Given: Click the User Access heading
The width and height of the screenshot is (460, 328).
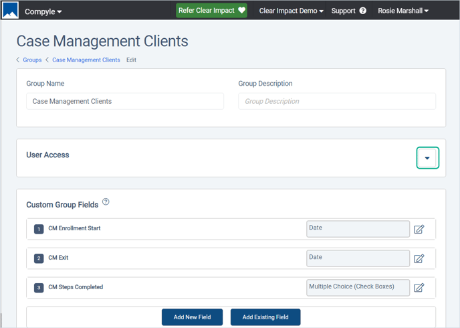Looking at the screenshot, I should 48,155.
